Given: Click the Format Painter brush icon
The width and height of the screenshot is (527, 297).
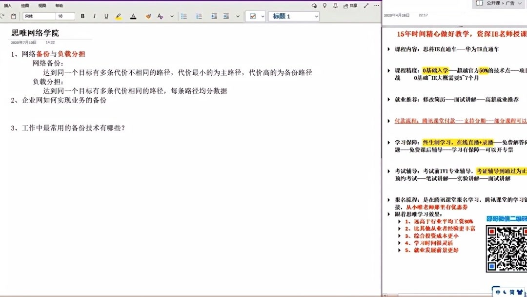Looking at the screenshot, I should (x=148, y=16).
